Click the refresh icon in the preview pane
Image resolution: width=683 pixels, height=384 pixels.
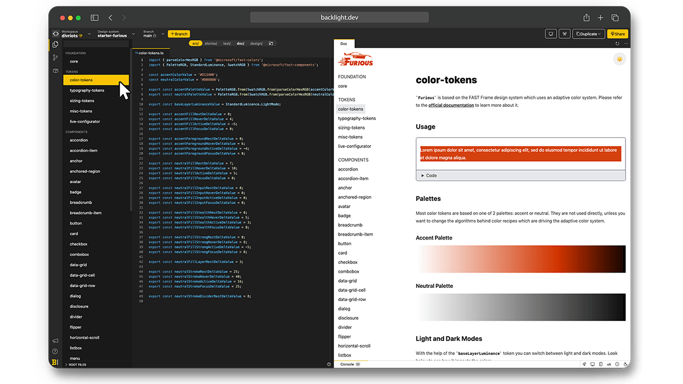click(618, 44)
